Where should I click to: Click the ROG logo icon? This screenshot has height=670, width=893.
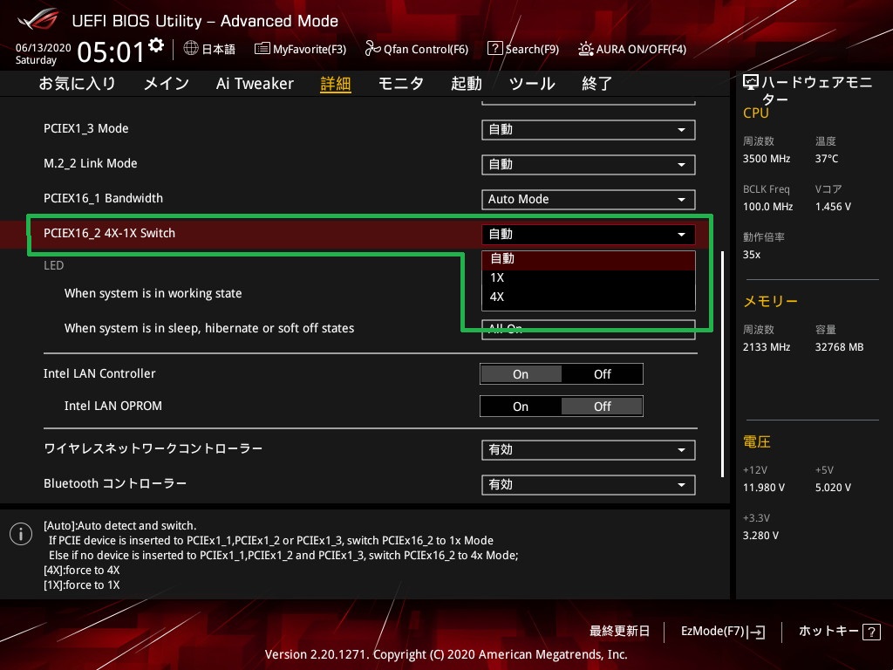tap(38, 19)
